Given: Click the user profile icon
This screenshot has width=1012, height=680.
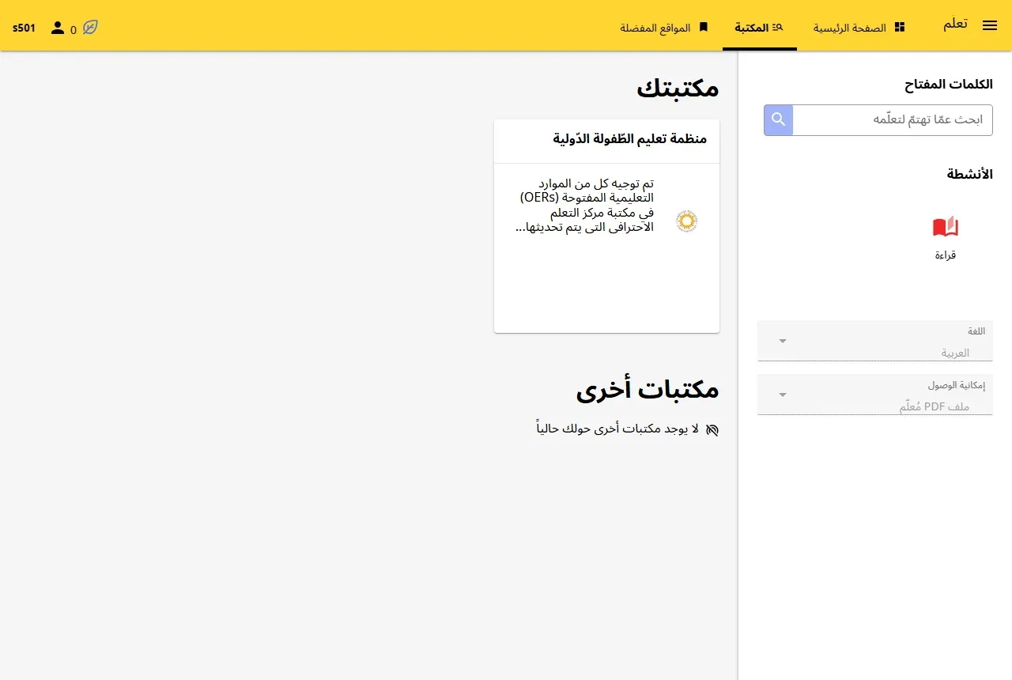Looking at the screenshot, I should click(x=58, y=28).
